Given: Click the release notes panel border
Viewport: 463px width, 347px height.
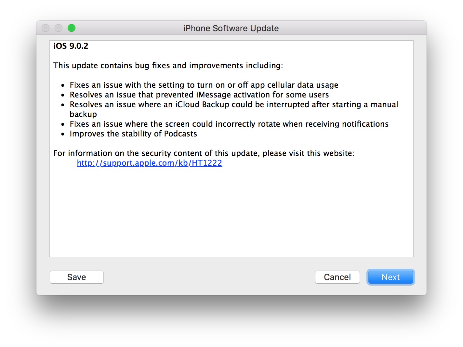Looking at the screenshot, I should (x=50, y=146).
